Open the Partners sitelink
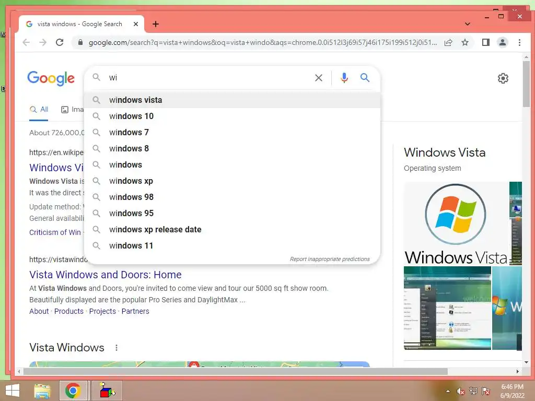The width and height of the screenshot is (535, 401). coord(135,311)
